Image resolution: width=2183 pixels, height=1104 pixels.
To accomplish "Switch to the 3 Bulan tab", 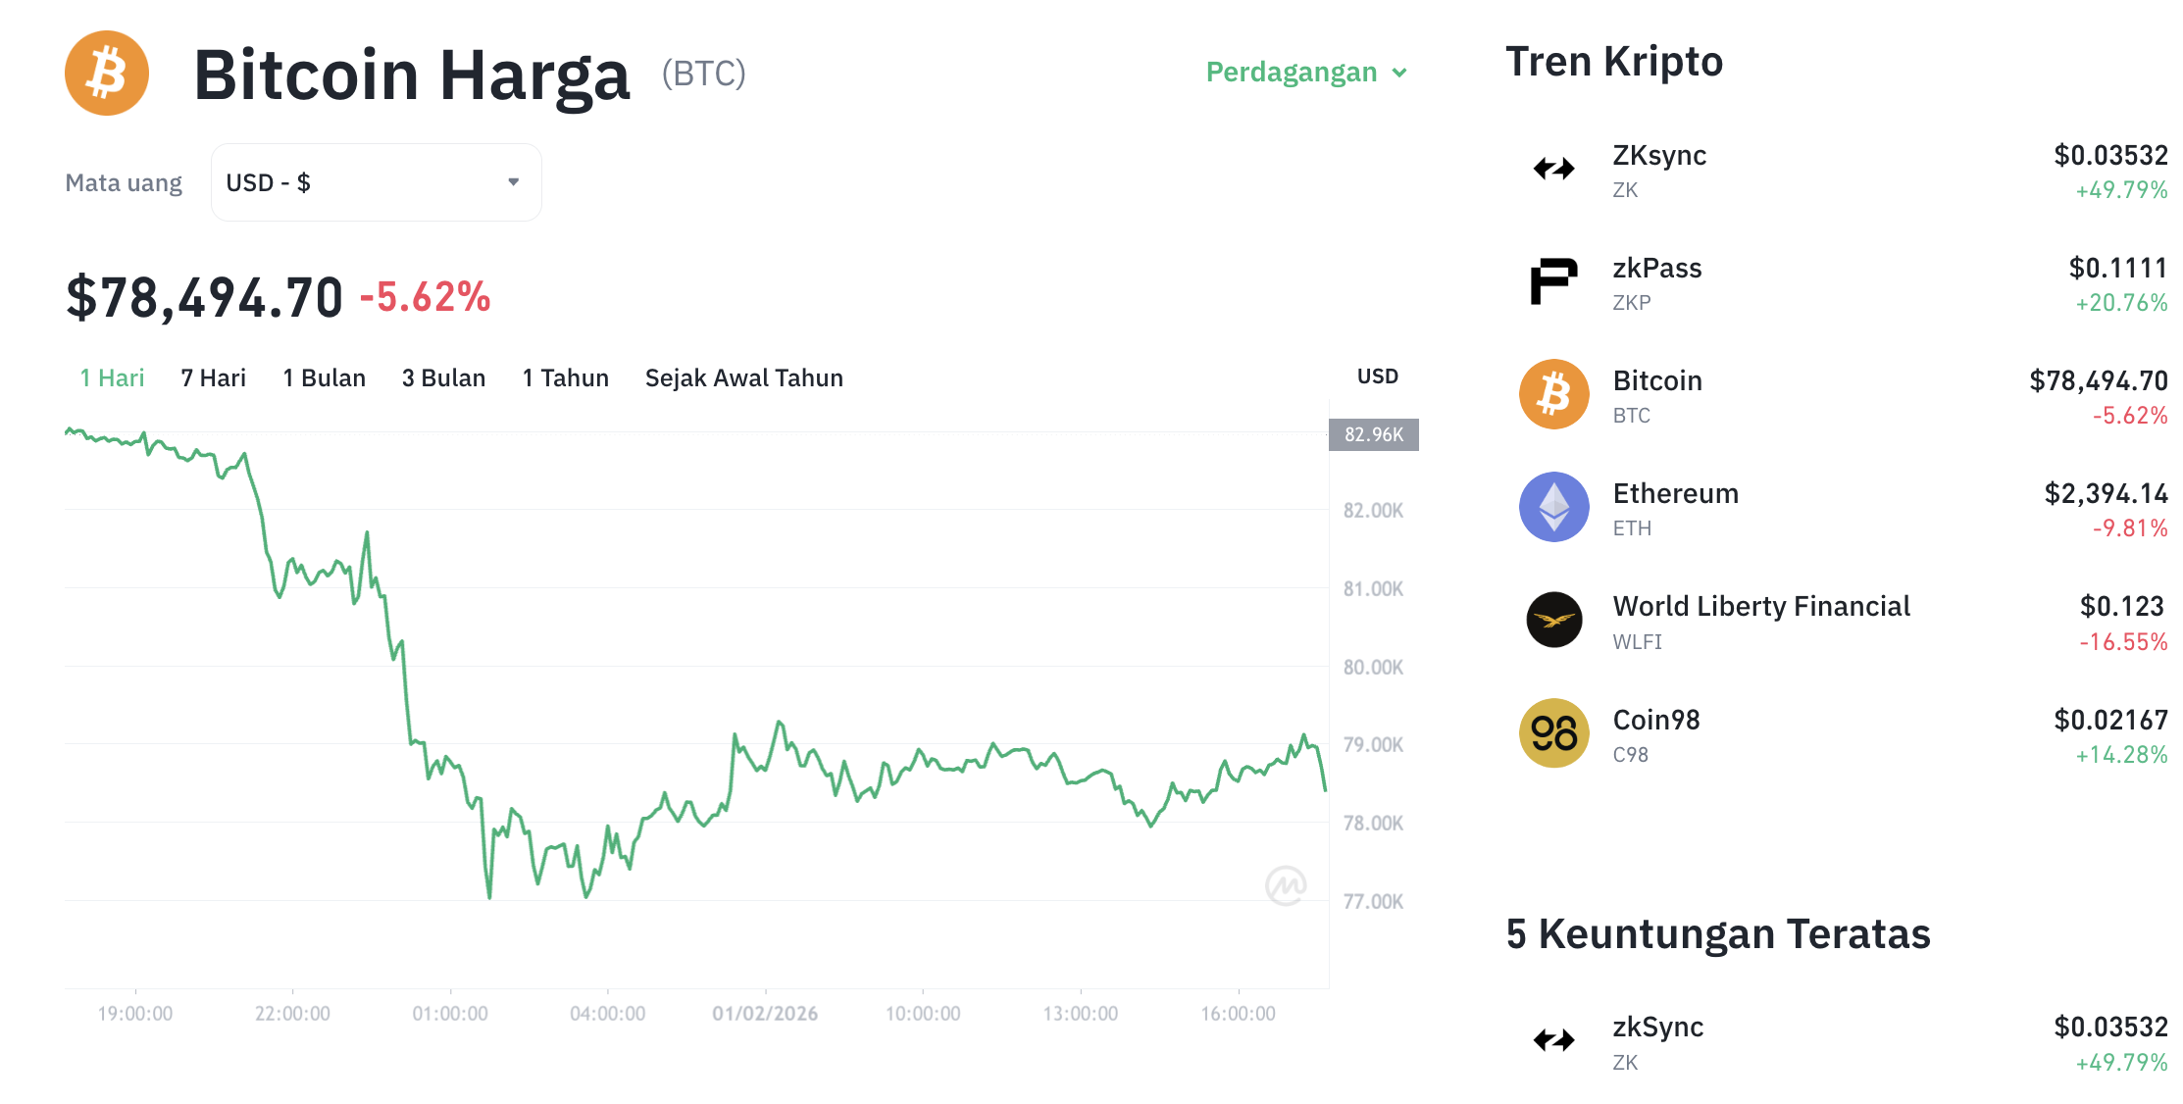I will (443, 377).
